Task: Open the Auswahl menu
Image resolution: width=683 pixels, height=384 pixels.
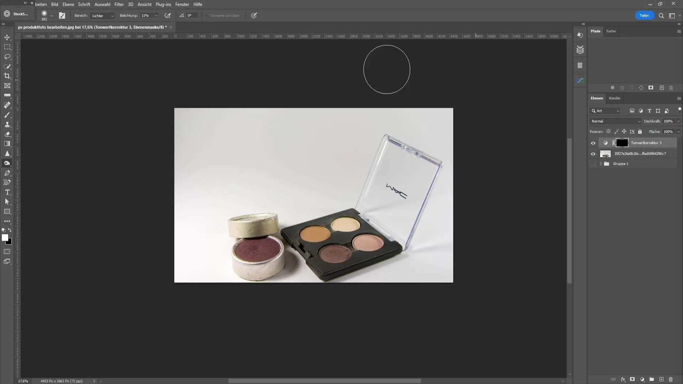Action: click(x=102, y=4)
